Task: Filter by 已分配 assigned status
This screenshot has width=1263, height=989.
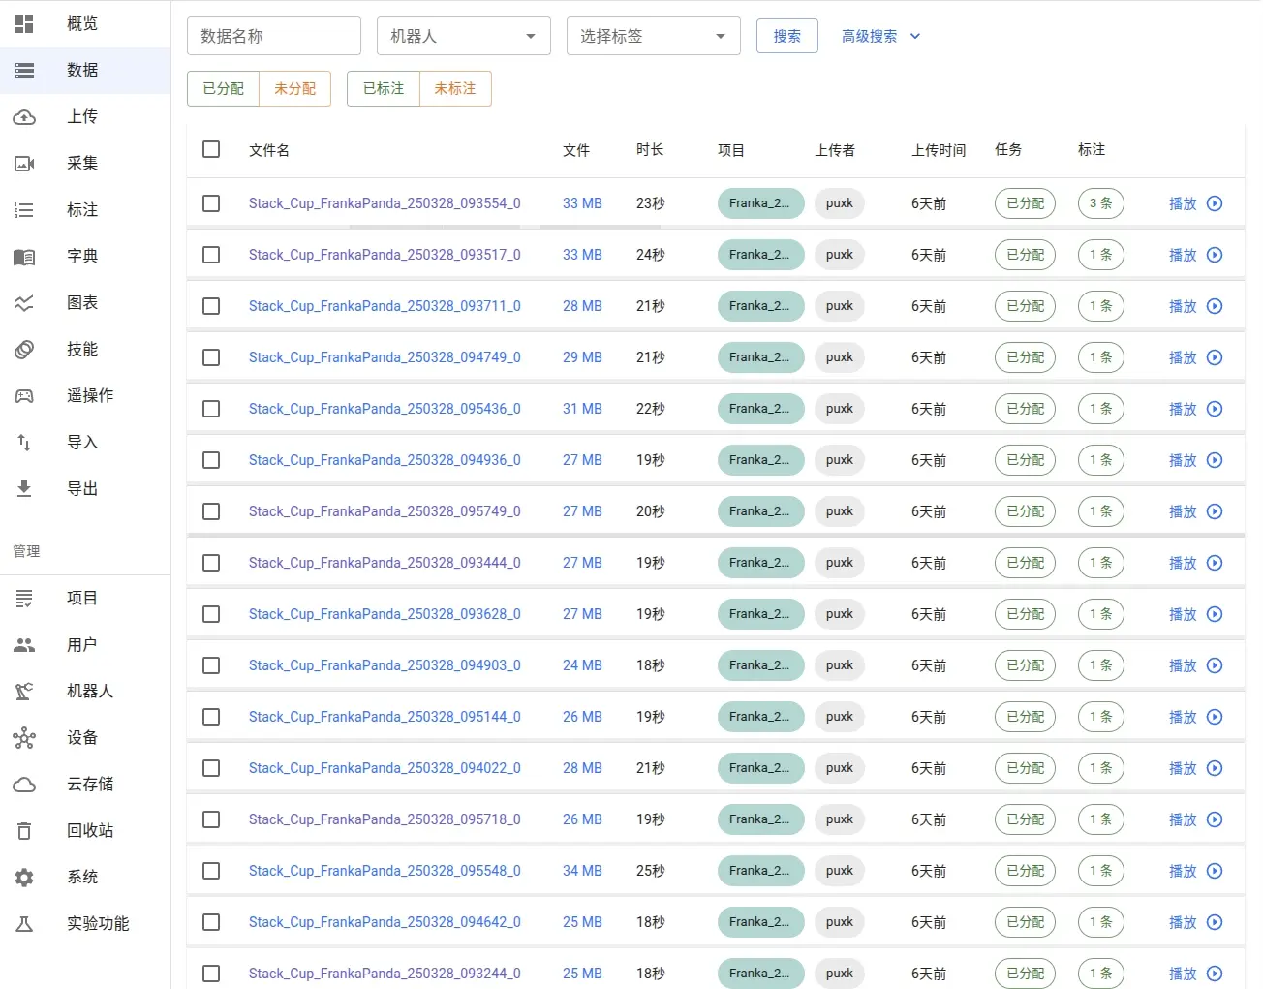Action: [224, 88]
